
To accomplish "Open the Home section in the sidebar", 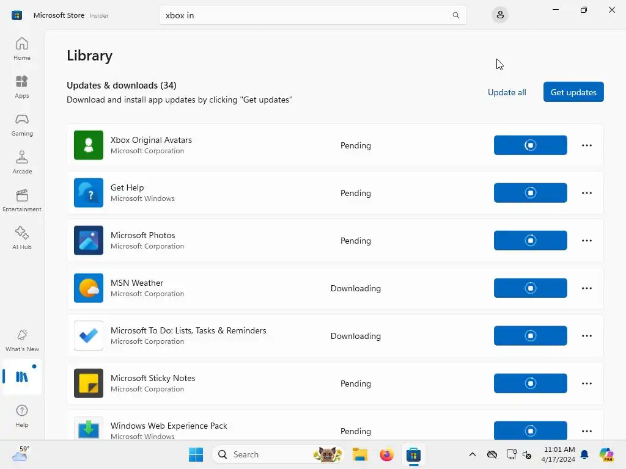I will 22,49.
